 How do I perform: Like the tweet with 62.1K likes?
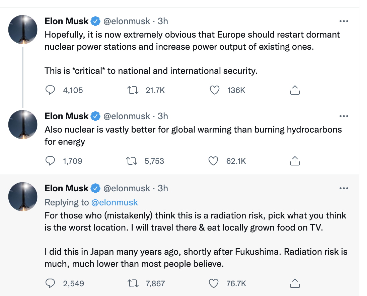tap(213, 161)
